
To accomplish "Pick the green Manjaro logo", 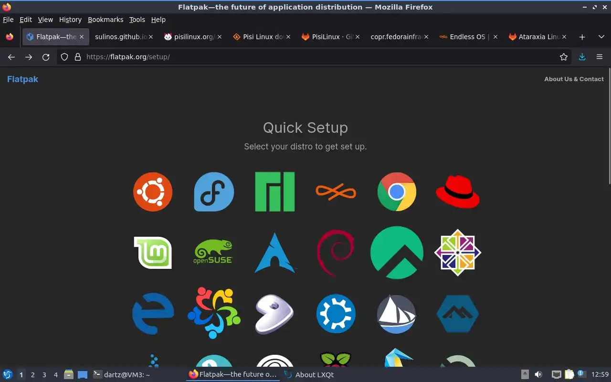I will [275, 192].
